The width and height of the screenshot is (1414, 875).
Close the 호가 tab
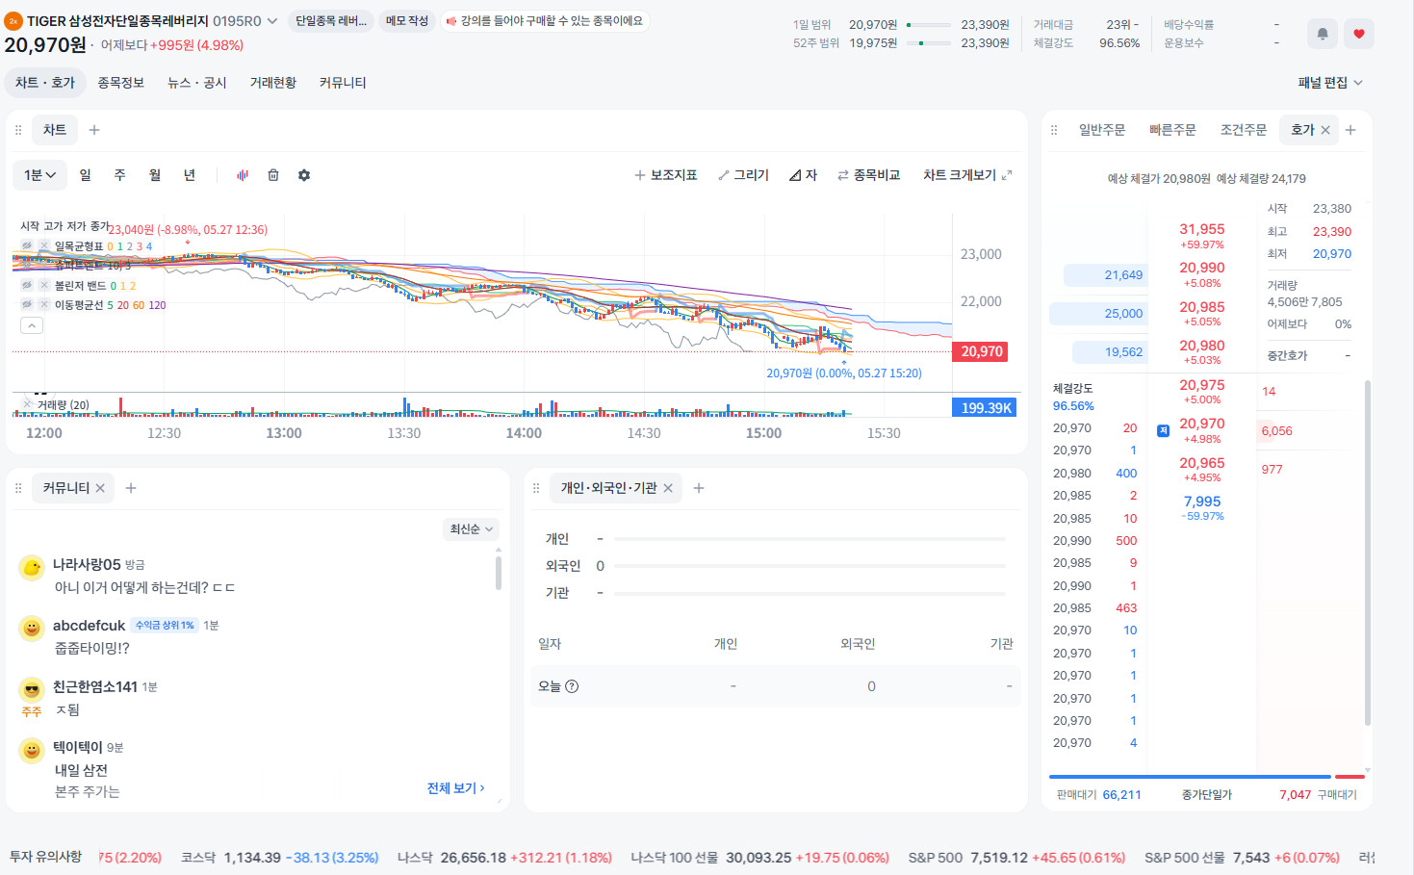(x=1325, y=130)
